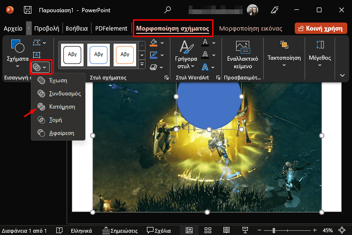Click the user account profile picture
Screen dimensions: 352x235
tap(253, 10)
